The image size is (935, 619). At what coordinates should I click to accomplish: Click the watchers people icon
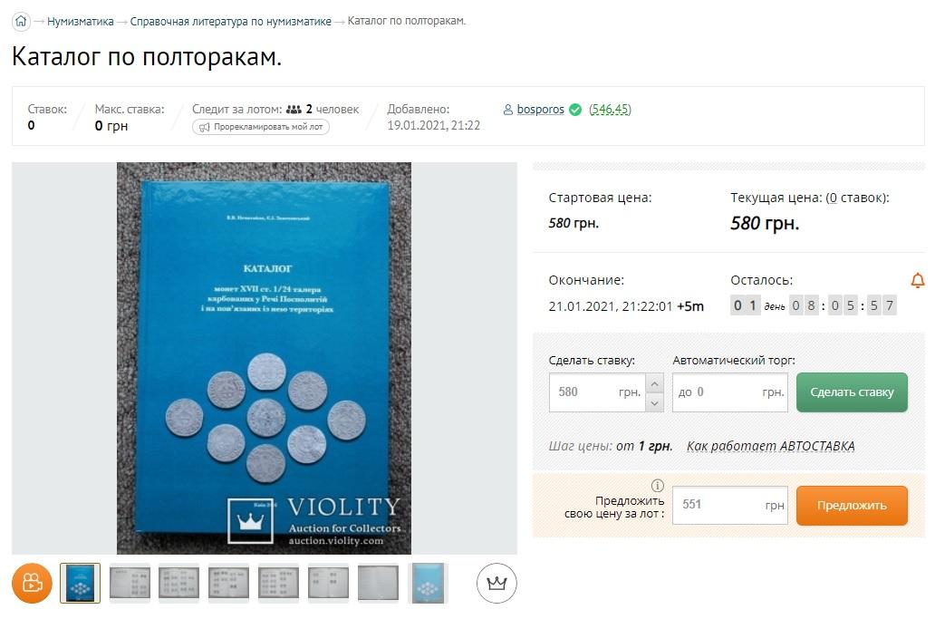point(294,110)
